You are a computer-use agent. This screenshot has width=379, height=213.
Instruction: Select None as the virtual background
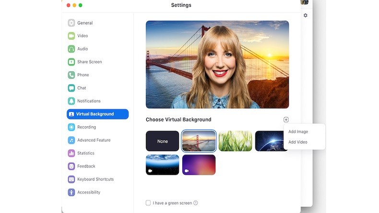click(163, 141)
